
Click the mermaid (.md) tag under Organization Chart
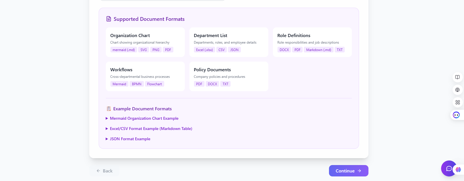pos(124,50)
